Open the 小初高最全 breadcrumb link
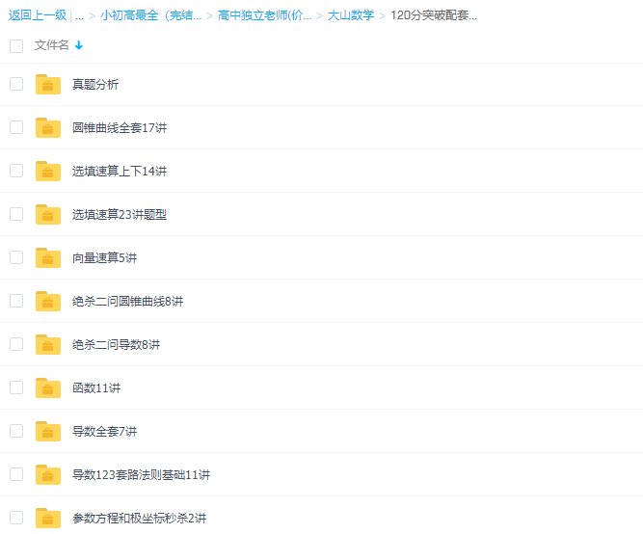643x534 pixels. [x=150, y=15]
